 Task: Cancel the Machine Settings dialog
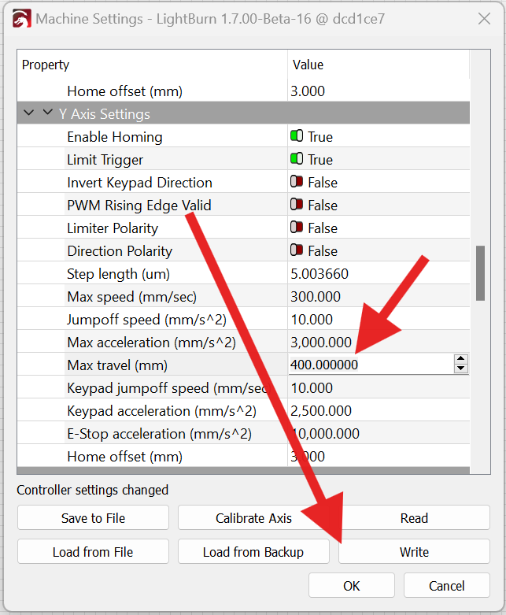pyautogui.click(x=447, y=586)
